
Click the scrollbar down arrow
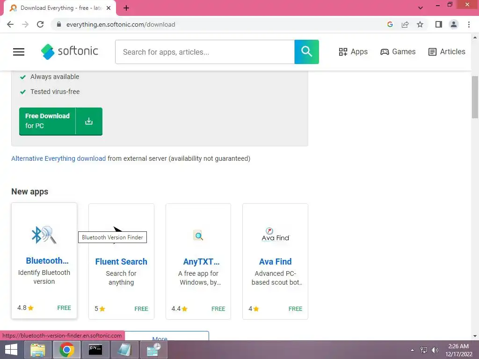click(x=475, y=336)
